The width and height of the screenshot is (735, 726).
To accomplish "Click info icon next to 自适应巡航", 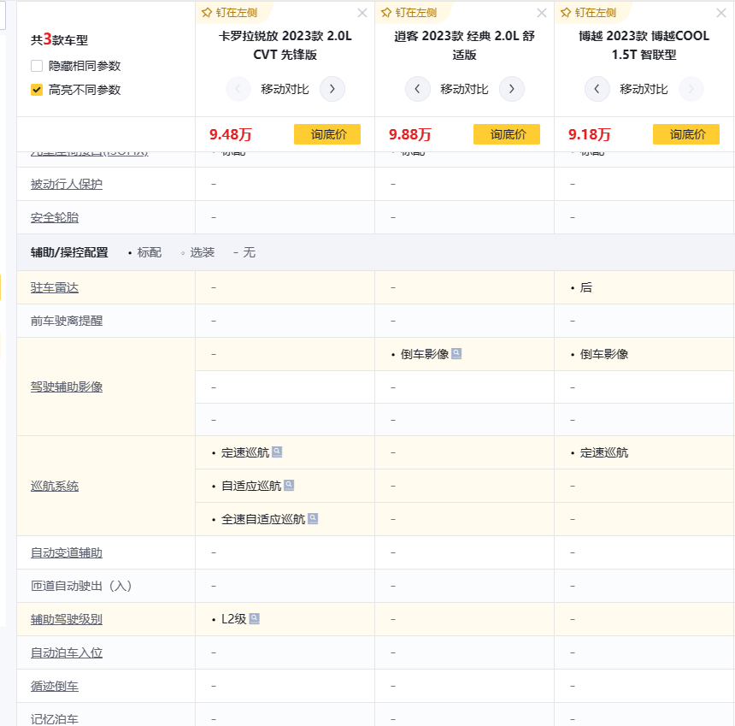I will (x=289, y=486).
